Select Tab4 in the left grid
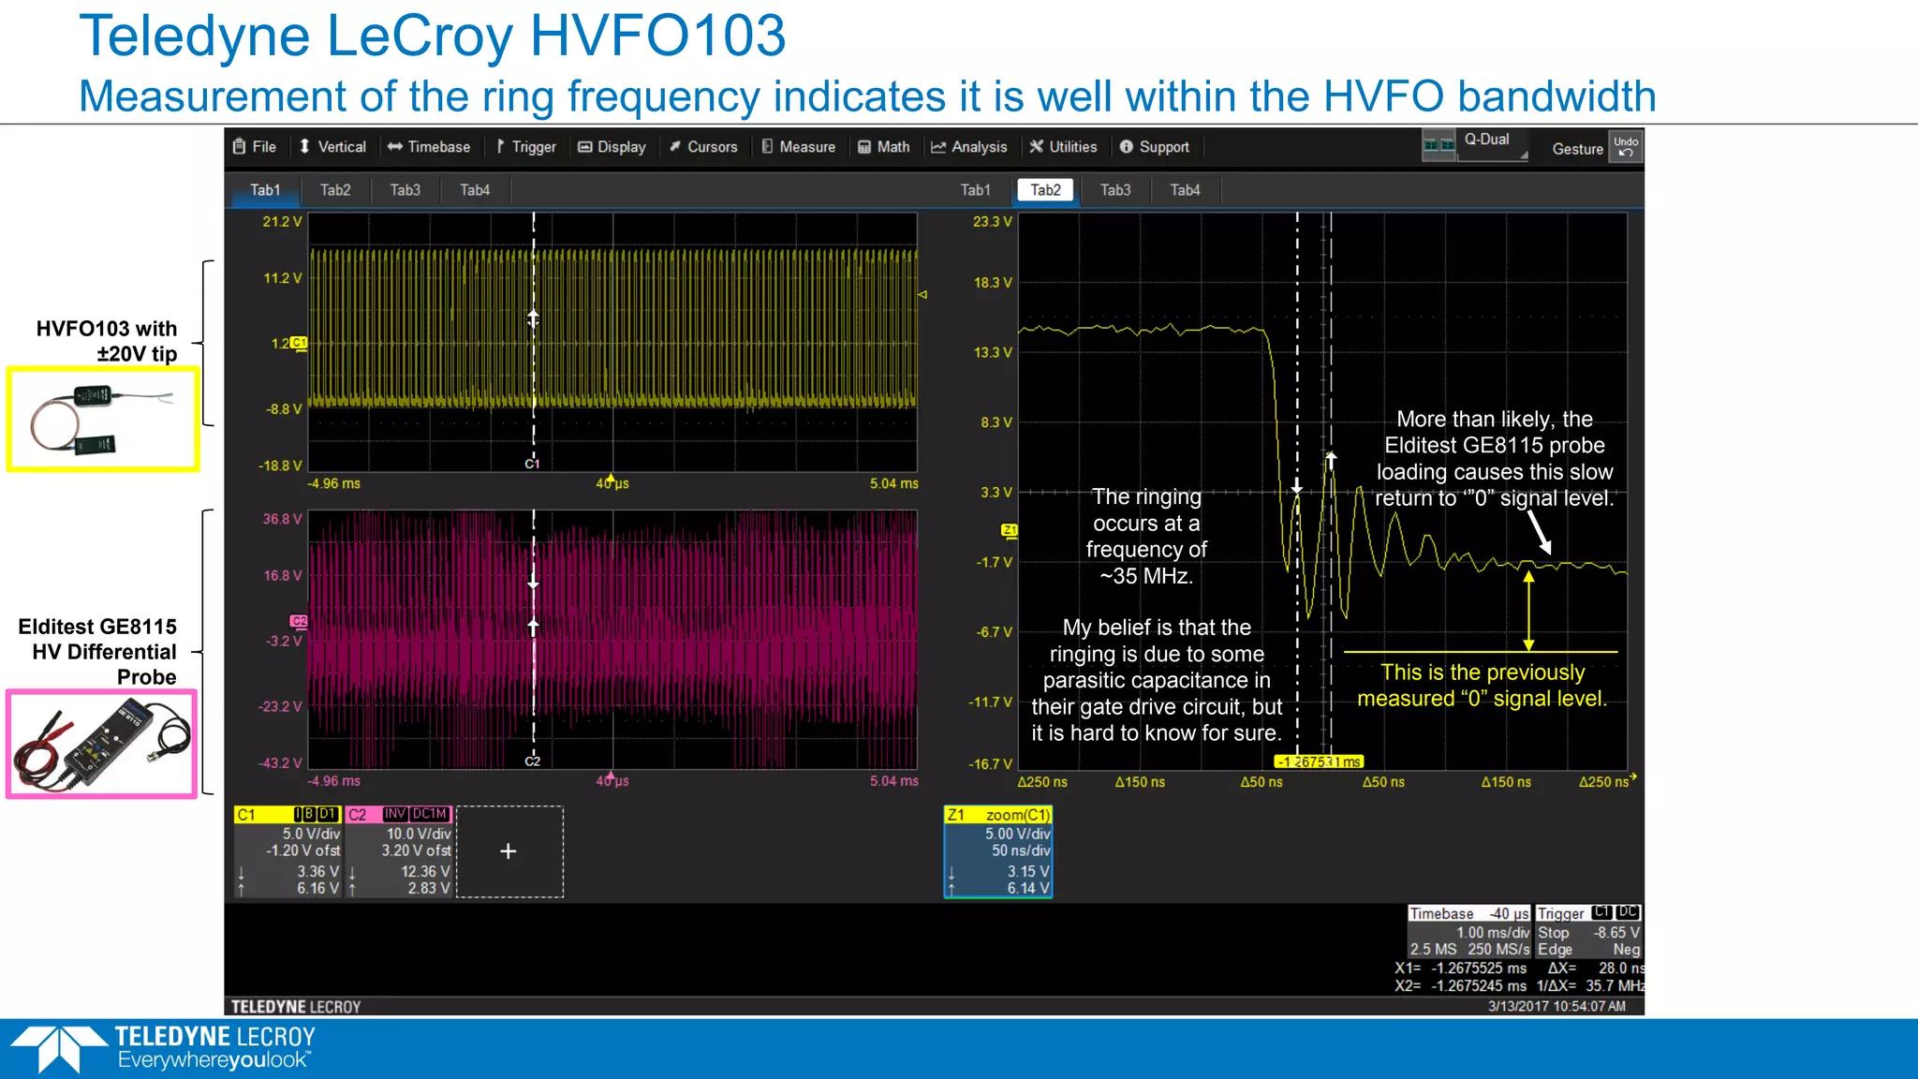The height and width of the screenshot is (1079, 1918). click(475, 190)
